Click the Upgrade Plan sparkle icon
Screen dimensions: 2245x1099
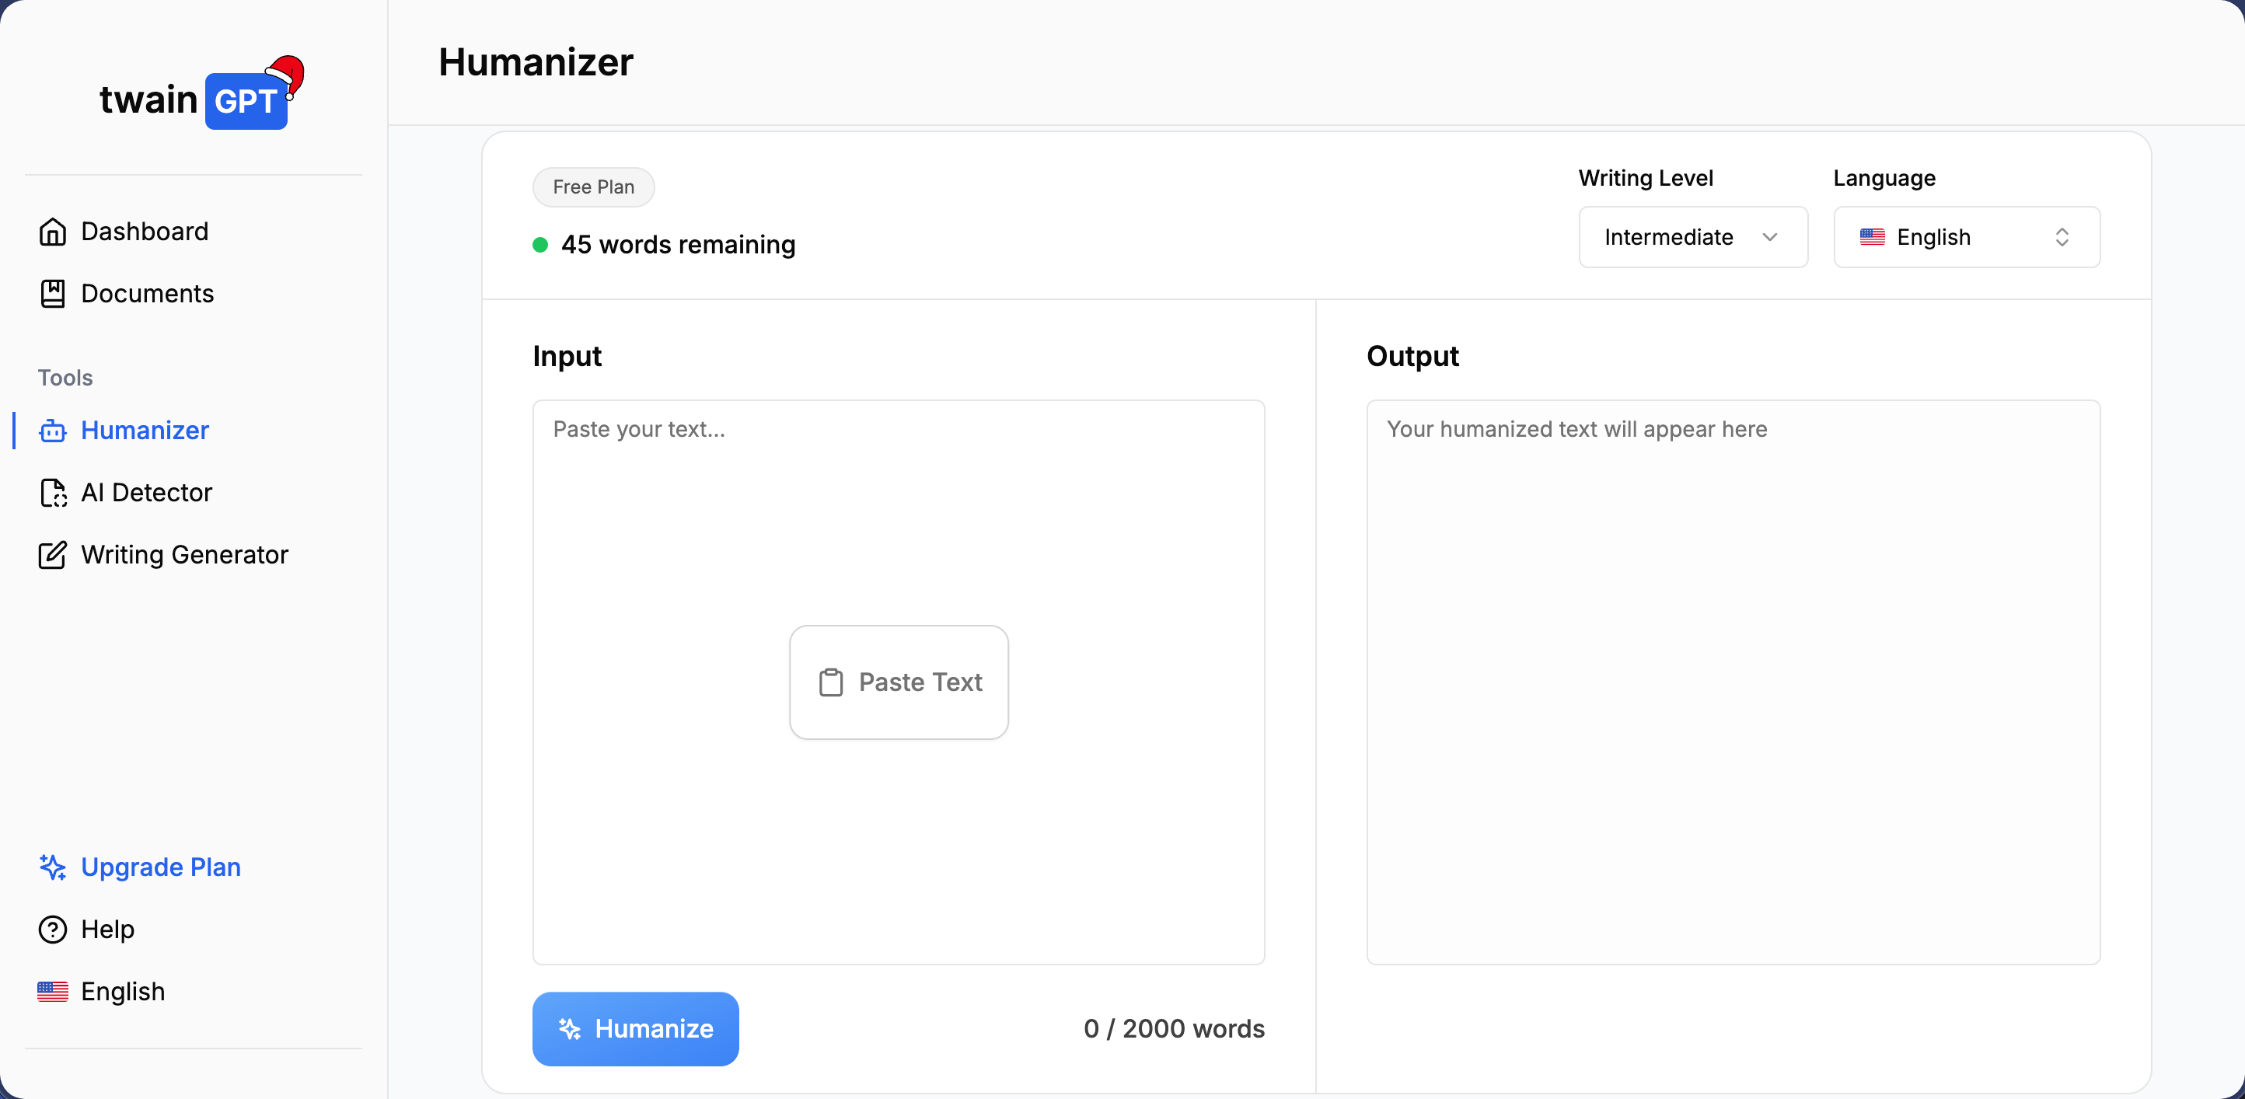(52, 867)
